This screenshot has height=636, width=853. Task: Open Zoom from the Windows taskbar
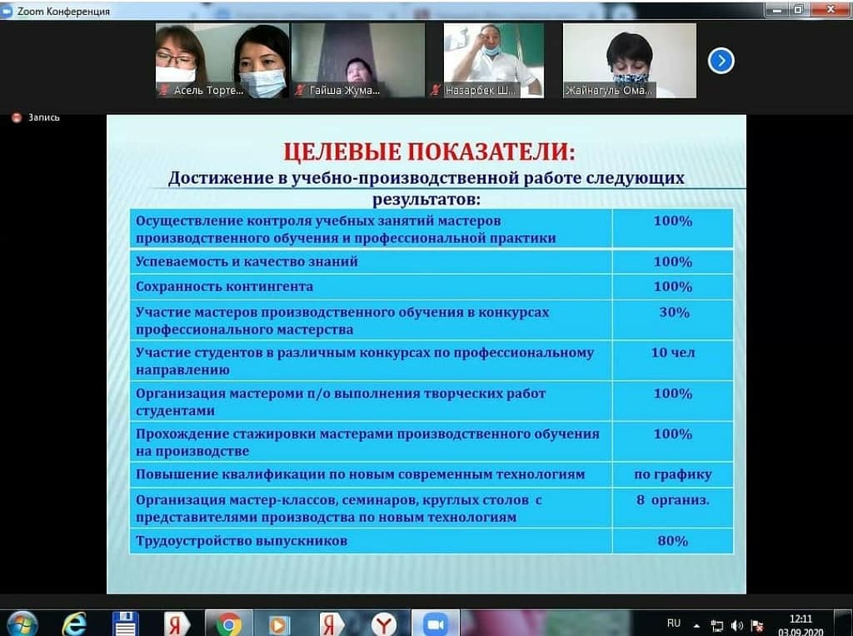(x=433, y=624)
